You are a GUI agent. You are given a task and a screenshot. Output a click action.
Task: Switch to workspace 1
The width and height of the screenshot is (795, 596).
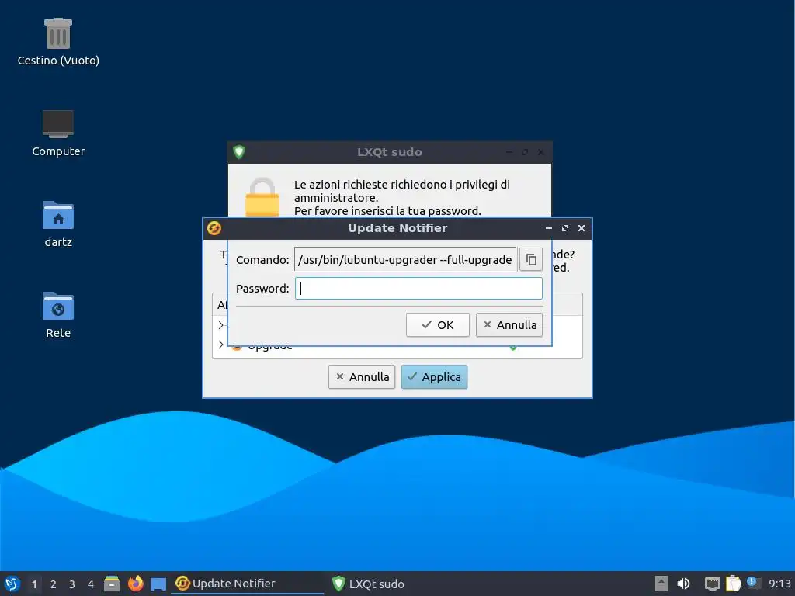point(34,584)
